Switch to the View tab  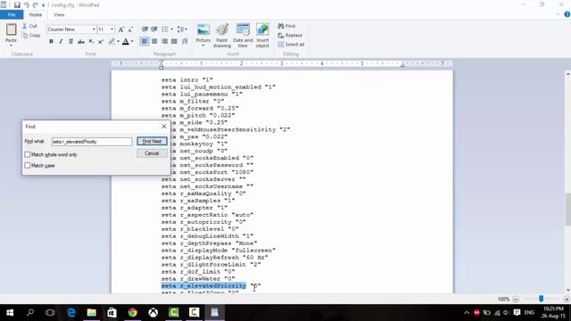click(59, 15)
